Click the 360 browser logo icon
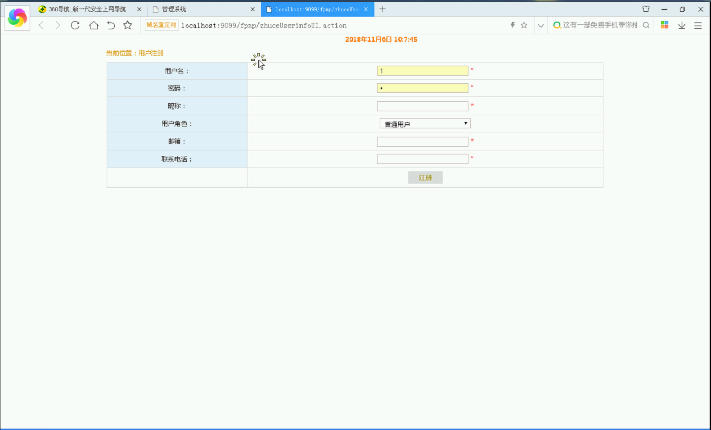Screen dimensions: 711x430 (x=18, y=18)
